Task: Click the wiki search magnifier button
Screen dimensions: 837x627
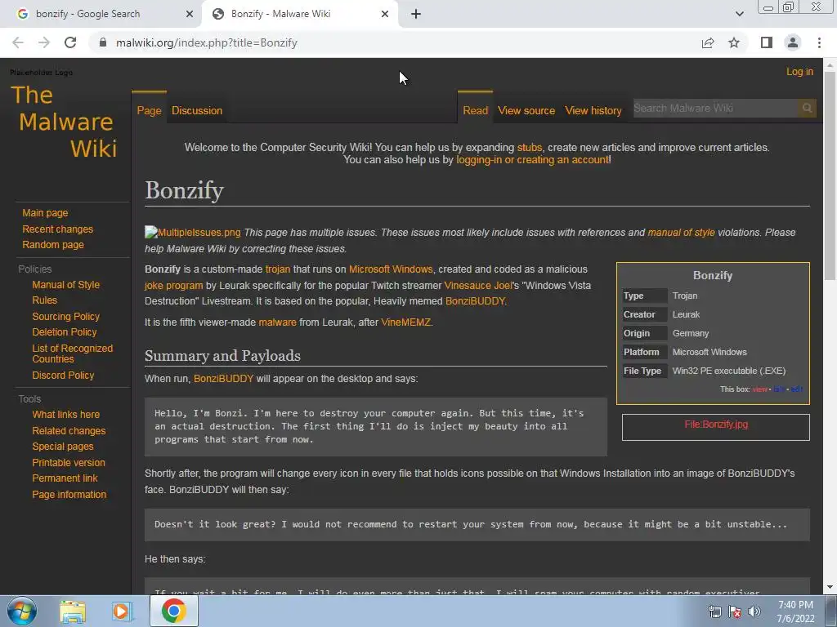Action: click(807, 109)
